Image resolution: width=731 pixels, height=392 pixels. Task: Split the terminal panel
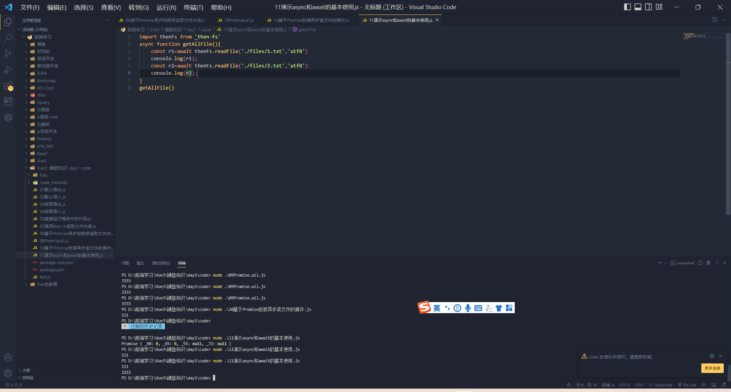coord(700,263)
